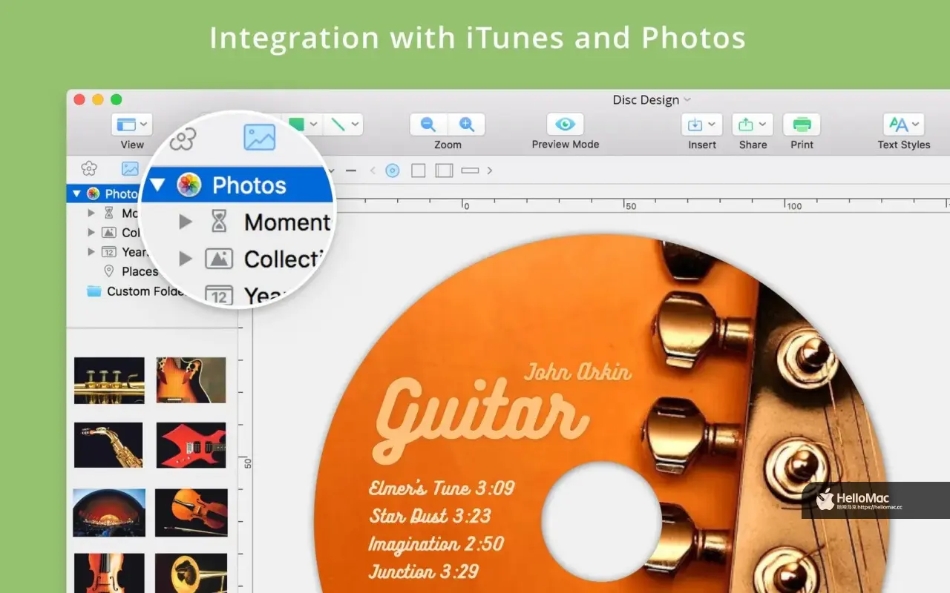Switch to the clipart flower source tab
The image size is (950, 593).
click(x=89, y=169)
